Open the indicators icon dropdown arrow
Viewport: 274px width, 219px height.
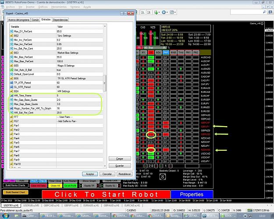click(159, 12)
